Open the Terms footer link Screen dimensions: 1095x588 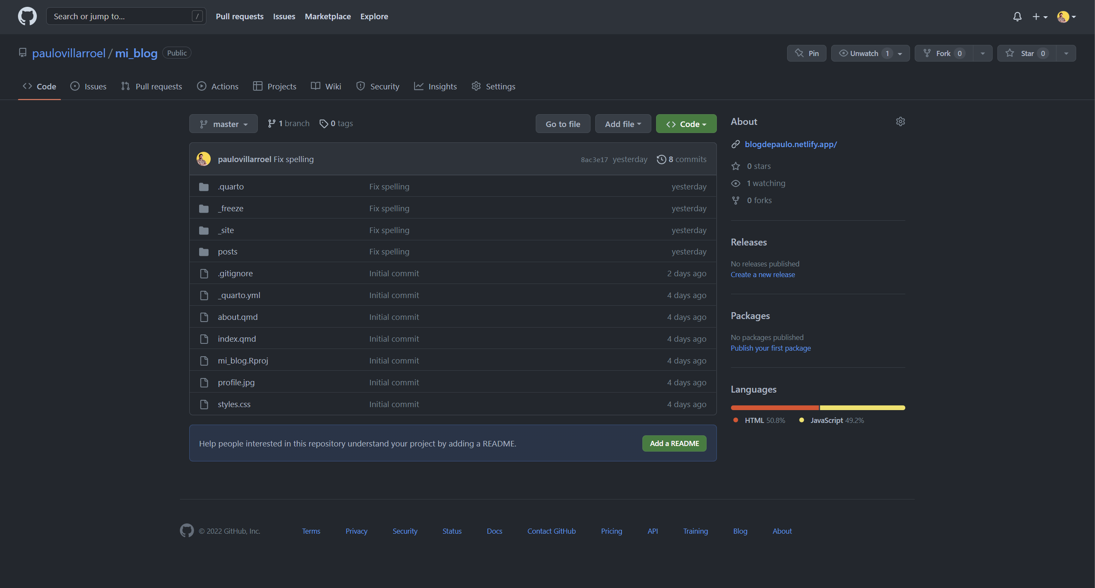[311, 531]
